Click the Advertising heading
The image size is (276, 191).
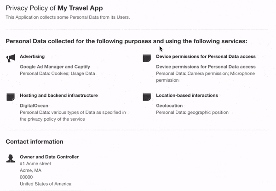32,56
